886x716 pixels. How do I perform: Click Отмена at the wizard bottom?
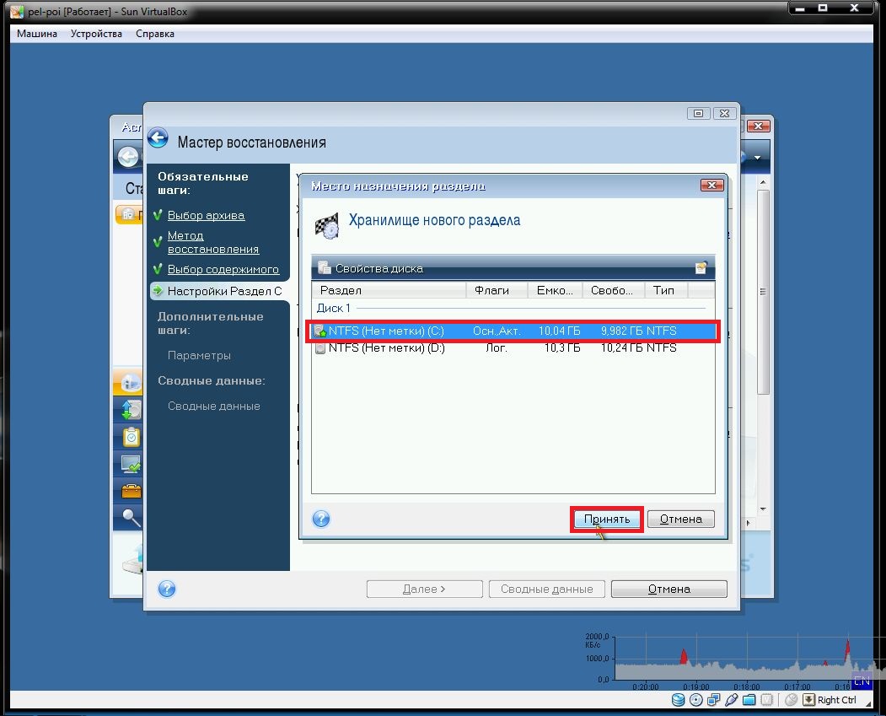pos(669,589)
